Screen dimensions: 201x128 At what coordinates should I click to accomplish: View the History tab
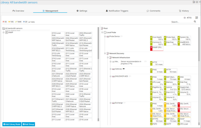(184, 11)
